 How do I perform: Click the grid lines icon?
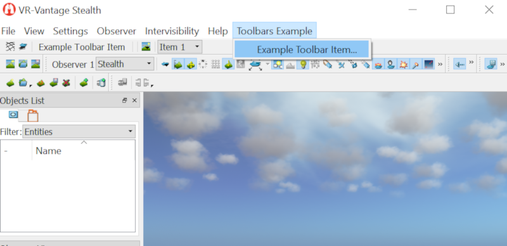click(x=215, y=64)
